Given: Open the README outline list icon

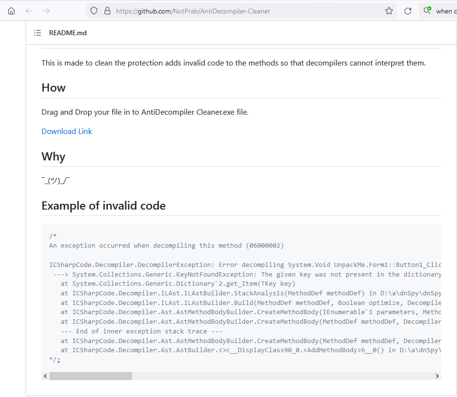Looking at the screenshot, I should tap(38, 33).
